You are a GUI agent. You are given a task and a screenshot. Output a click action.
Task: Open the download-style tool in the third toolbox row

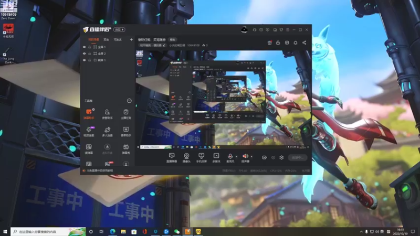pos(107,149)
